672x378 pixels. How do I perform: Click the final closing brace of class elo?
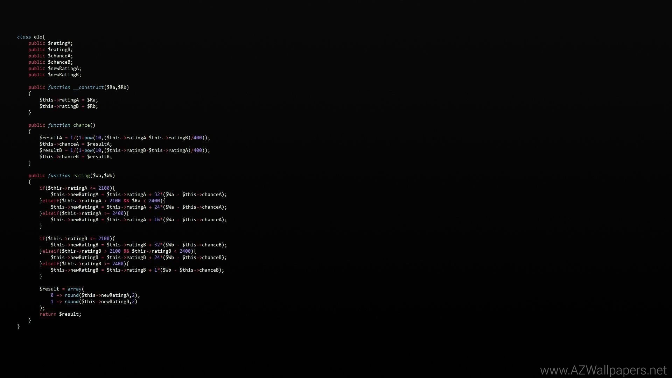click(x=19, y=327)
